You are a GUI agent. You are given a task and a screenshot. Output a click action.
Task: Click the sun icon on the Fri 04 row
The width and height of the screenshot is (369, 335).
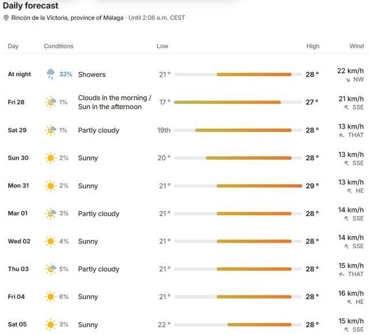[50, 296]
